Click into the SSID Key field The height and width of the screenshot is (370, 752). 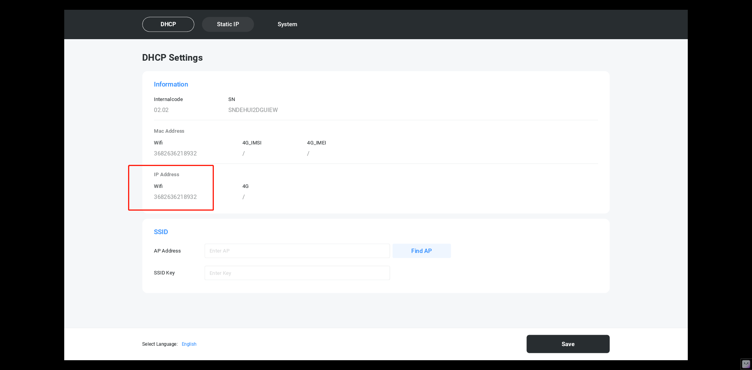[297, 273]
